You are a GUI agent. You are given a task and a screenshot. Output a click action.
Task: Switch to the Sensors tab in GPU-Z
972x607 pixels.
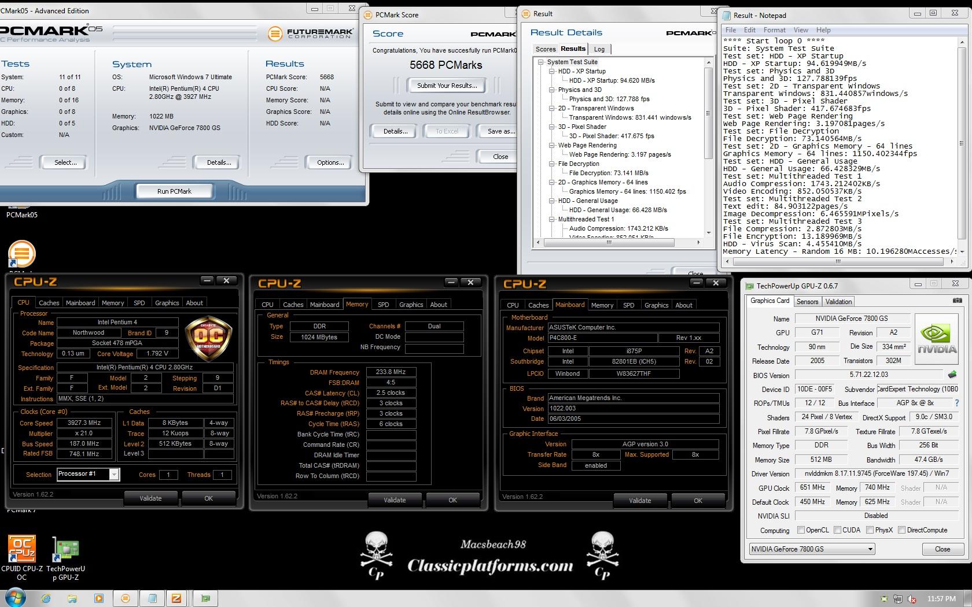[807, 302]
